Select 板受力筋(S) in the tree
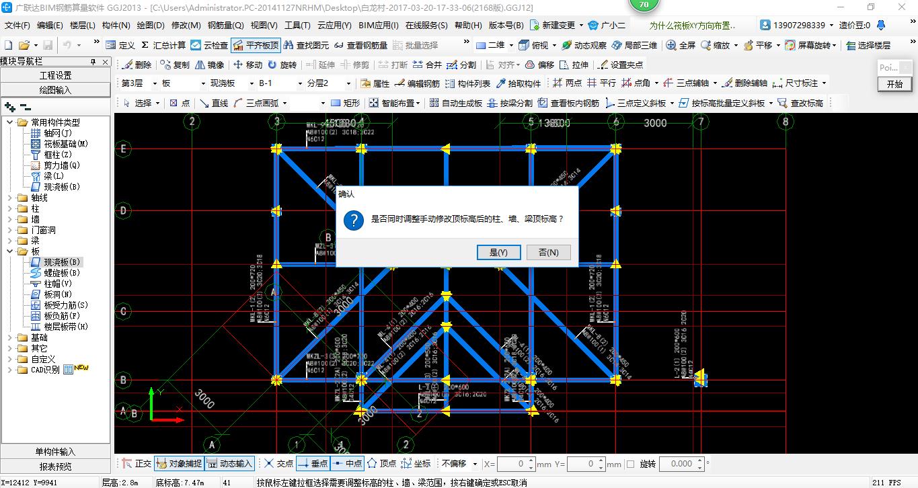 point(66,305)
